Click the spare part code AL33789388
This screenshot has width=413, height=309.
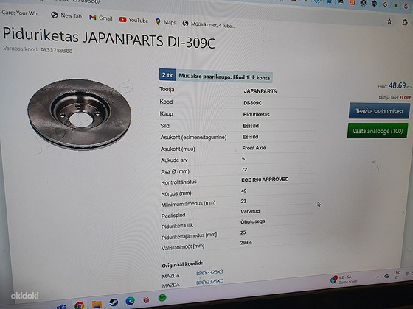point(56,50)
